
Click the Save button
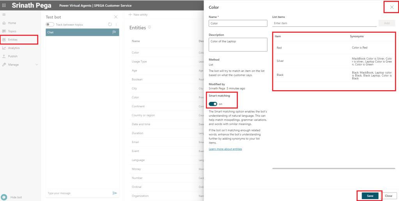tap(370, 196)
